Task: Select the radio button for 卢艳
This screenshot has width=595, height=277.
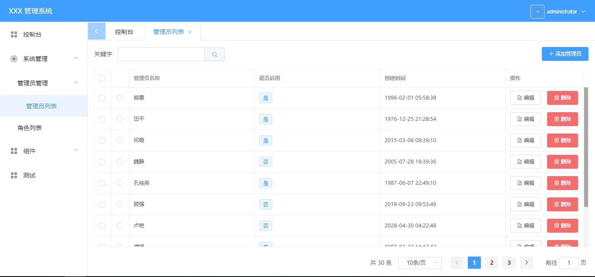Action: pyautogui.click(x=119, y=225)
